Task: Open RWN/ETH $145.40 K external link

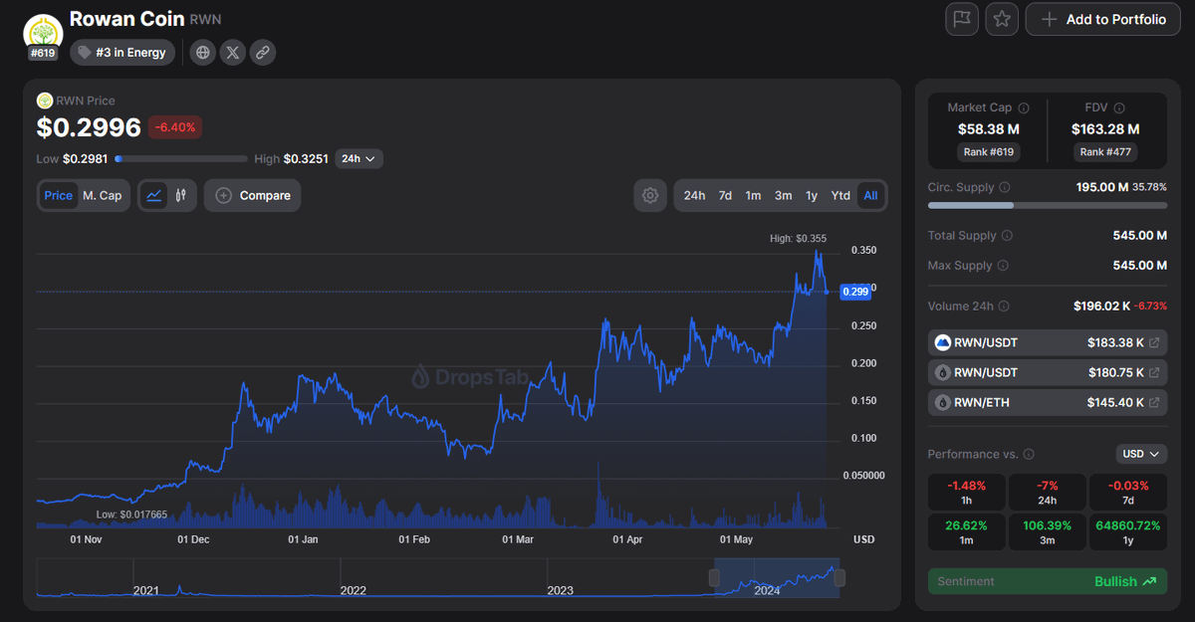Action: click(1154, 403)
